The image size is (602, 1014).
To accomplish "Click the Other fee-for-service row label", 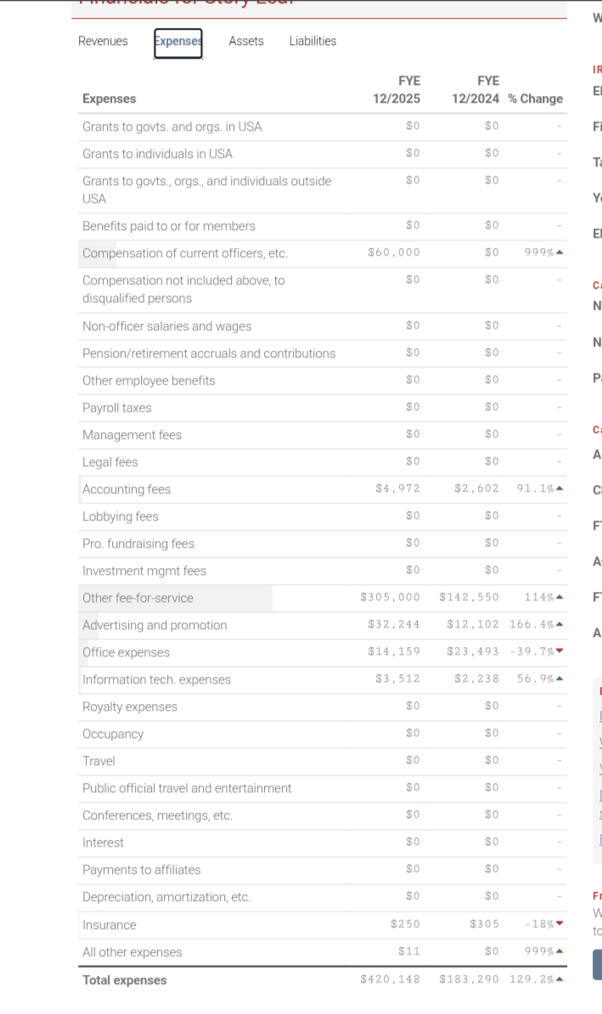I will click(138, 598).
